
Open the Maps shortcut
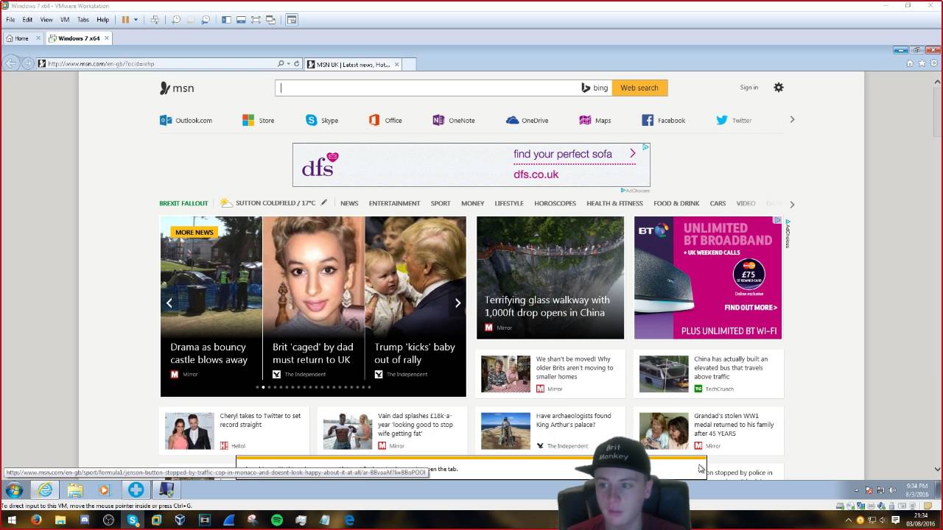[x=595, y=120]
